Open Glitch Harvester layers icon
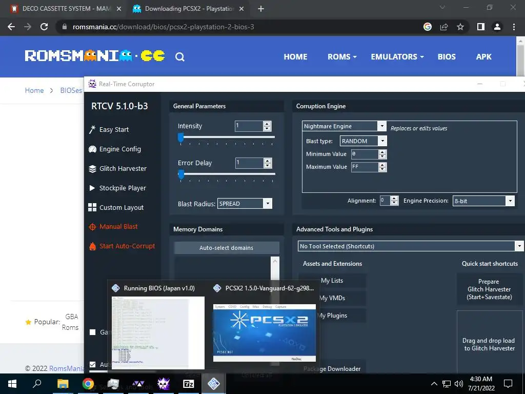Viewport: 525px width, 394px height. coord(92,169)
